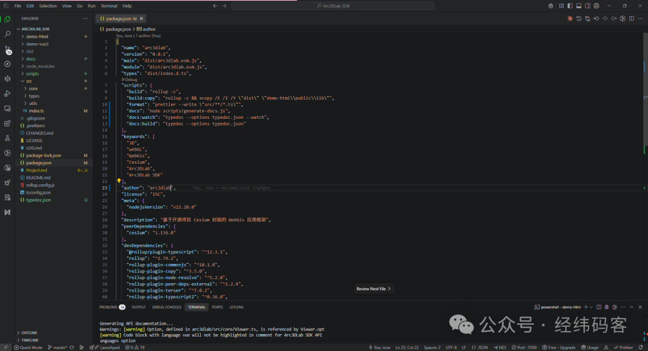Screen dimensions: 648x351
Task: Toggle bottom panel visibility
Action: (x=578, y=6)
